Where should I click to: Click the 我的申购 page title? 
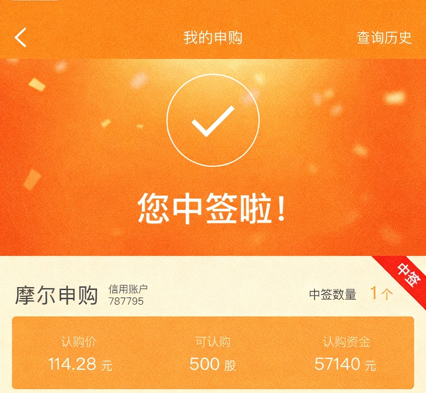(x=213, y=37)
